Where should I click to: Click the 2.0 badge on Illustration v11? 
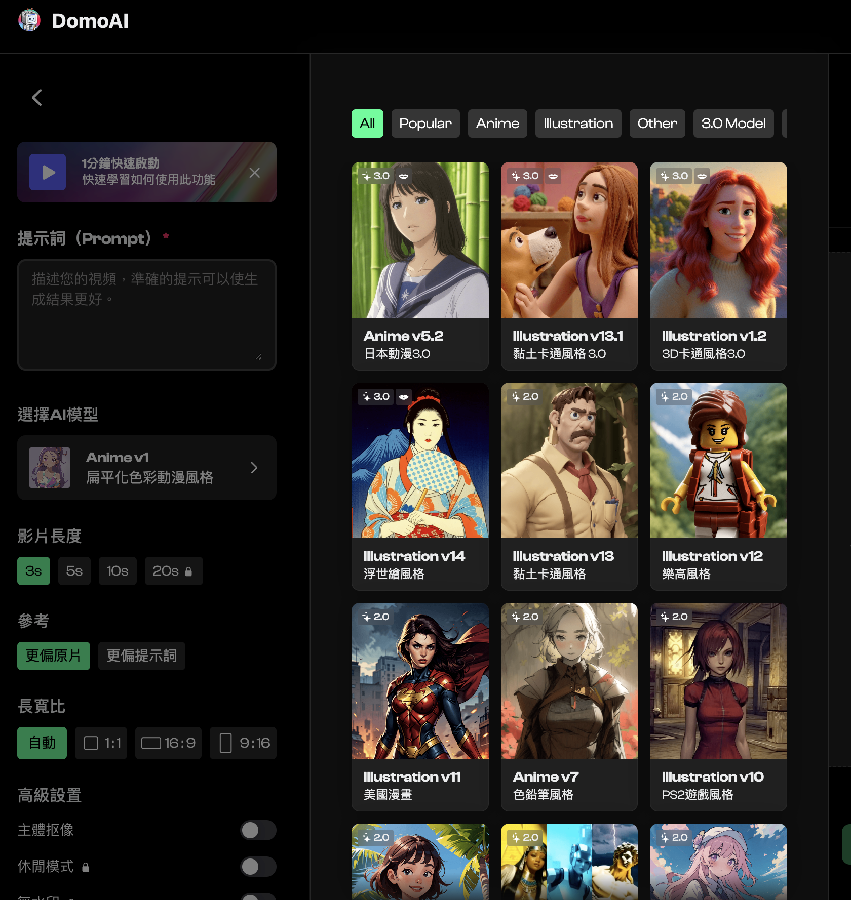point(376,617)
